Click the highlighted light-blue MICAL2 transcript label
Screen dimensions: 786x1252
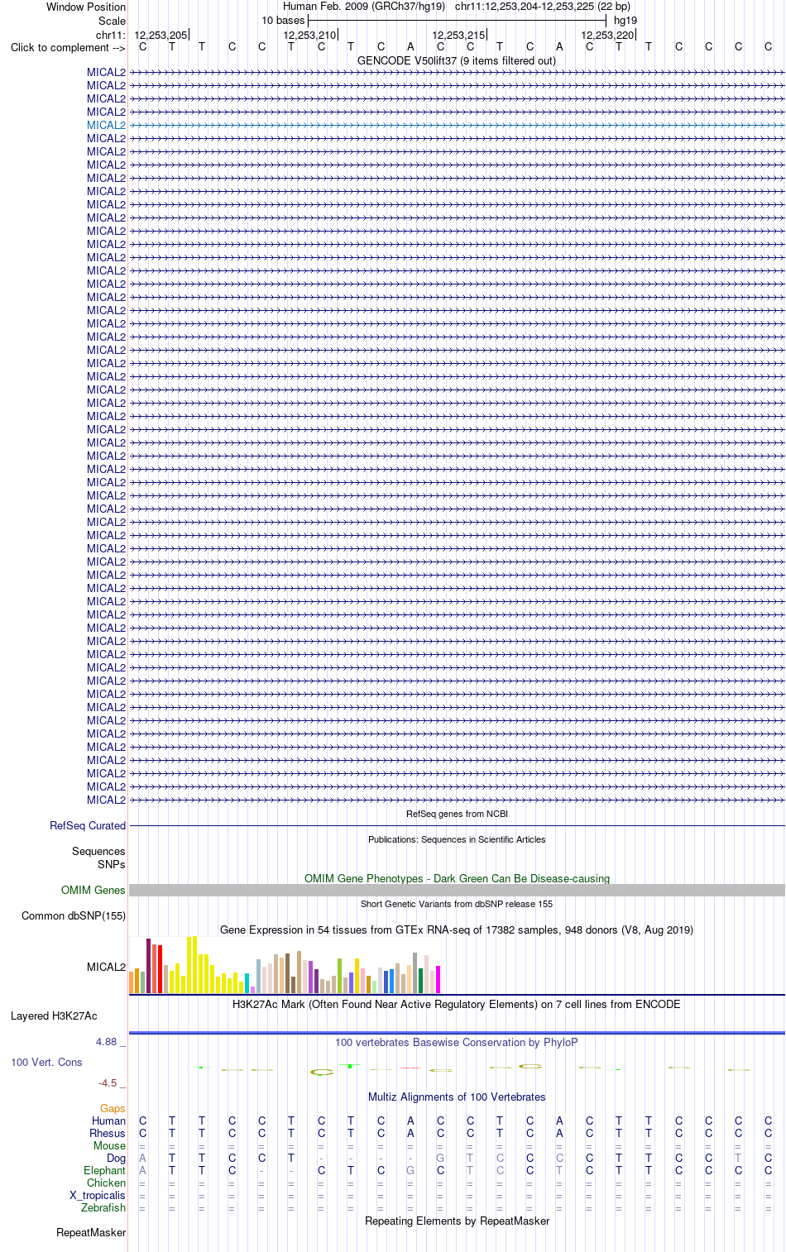pos(106,125)
